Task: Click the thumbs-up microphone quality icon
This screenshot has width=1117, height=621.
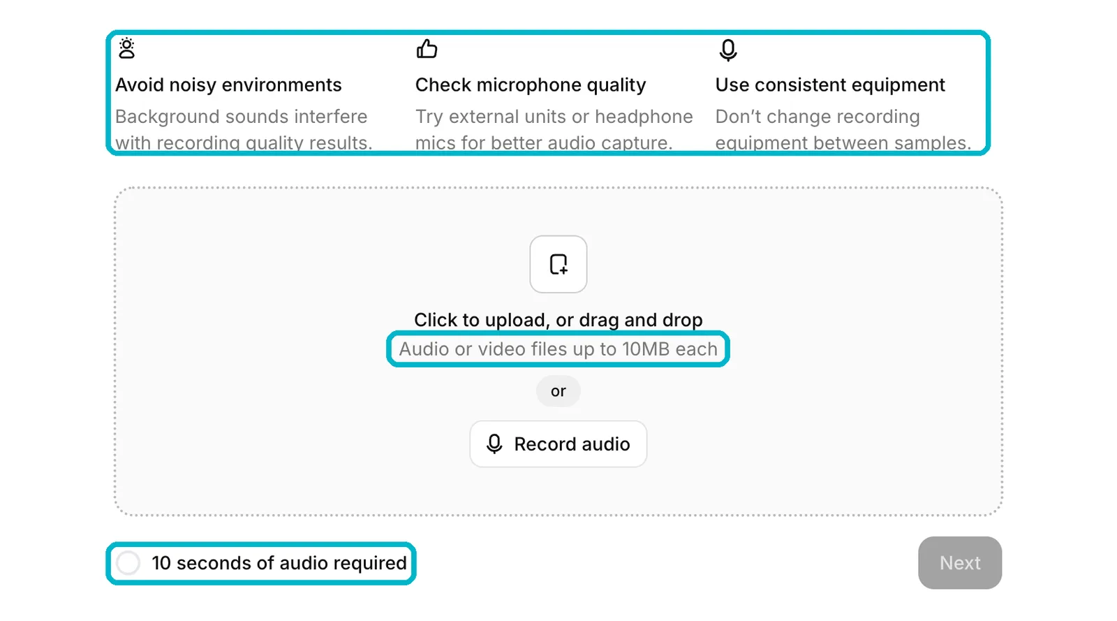Action: pyautogui.click(x=427, y=49)
